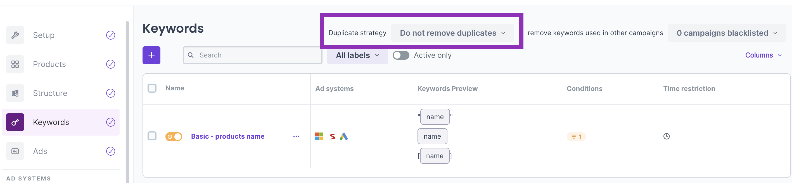Click the purple plus add keyword button
Viewport: 792px width, 183px height.
click(x=151, y=55)
